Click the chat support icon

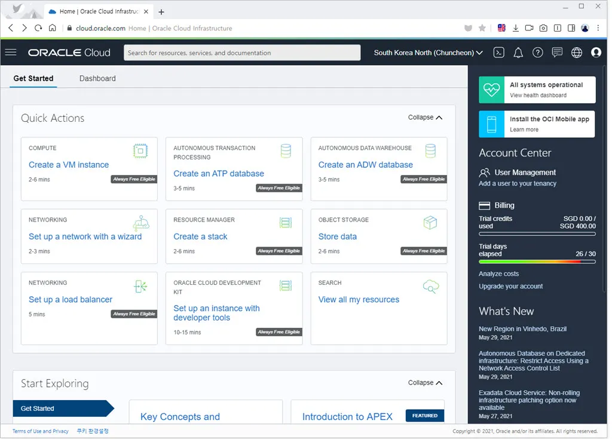pos(557,53)
